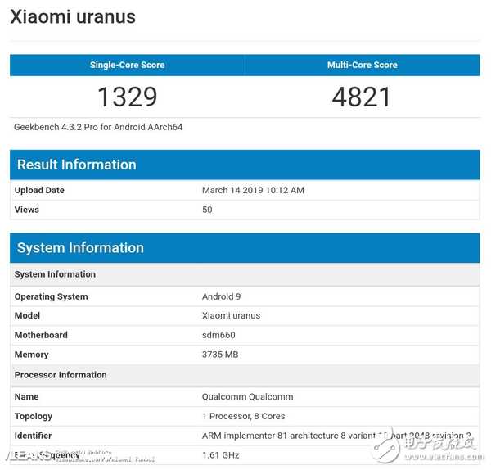Click the Motherboard label

coord(41,335)
